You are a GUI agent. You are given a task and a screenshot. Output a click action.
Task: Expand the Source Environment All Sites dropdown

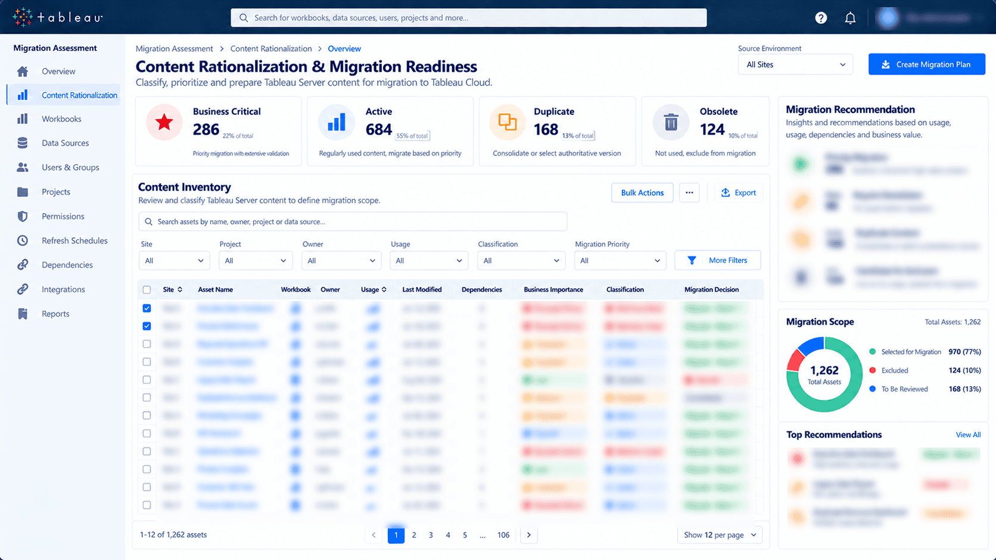coord(795,64)
